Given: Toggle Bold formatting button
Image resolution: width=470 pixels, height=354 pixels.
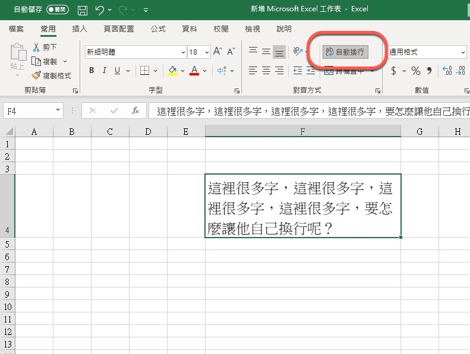Looking at the screenshot, I should [92, 71].
